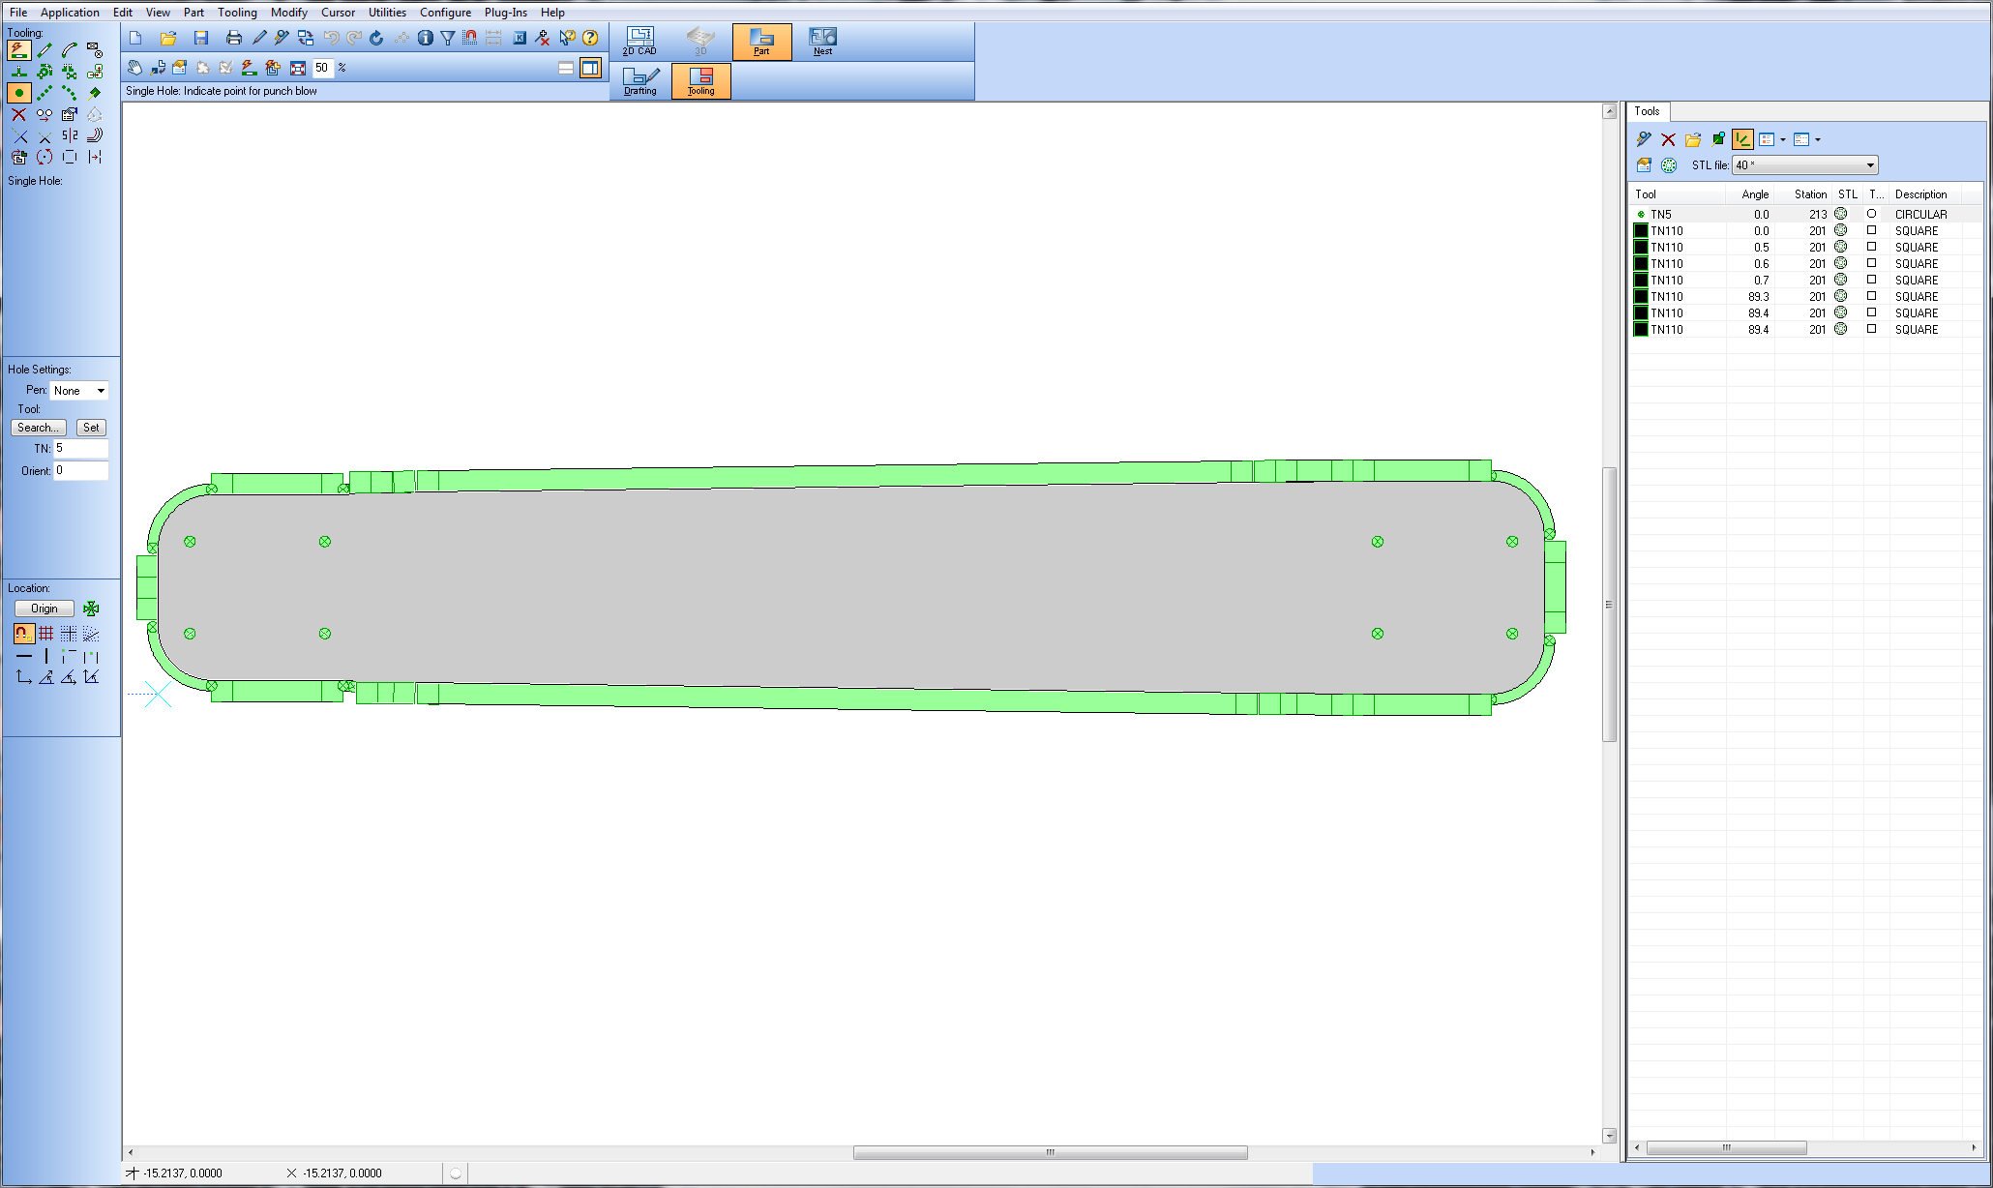Click the zoom-to-fit extents icon
This screenshot has height=1188, width=1993.
(298, 68)
